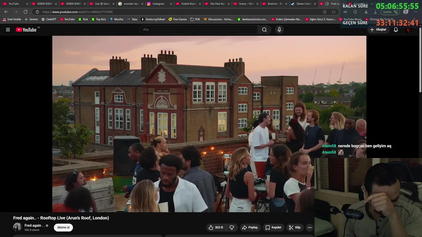Open the browser downloads arrow icon
Viewport: 422px width, 237px height.
[x=375, y=12]
